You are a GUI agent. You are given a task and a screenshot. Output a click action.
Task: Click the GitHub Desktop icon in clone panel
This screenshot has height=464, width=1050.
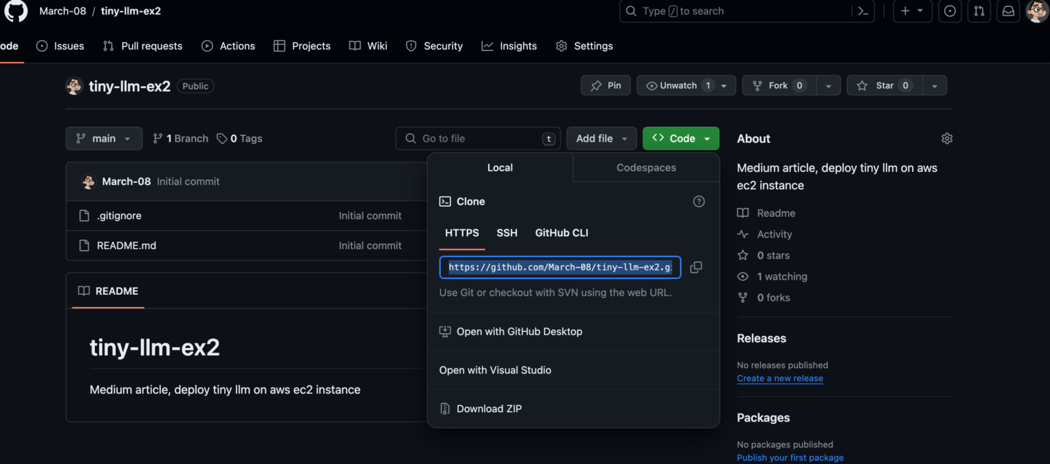point(445,332)
